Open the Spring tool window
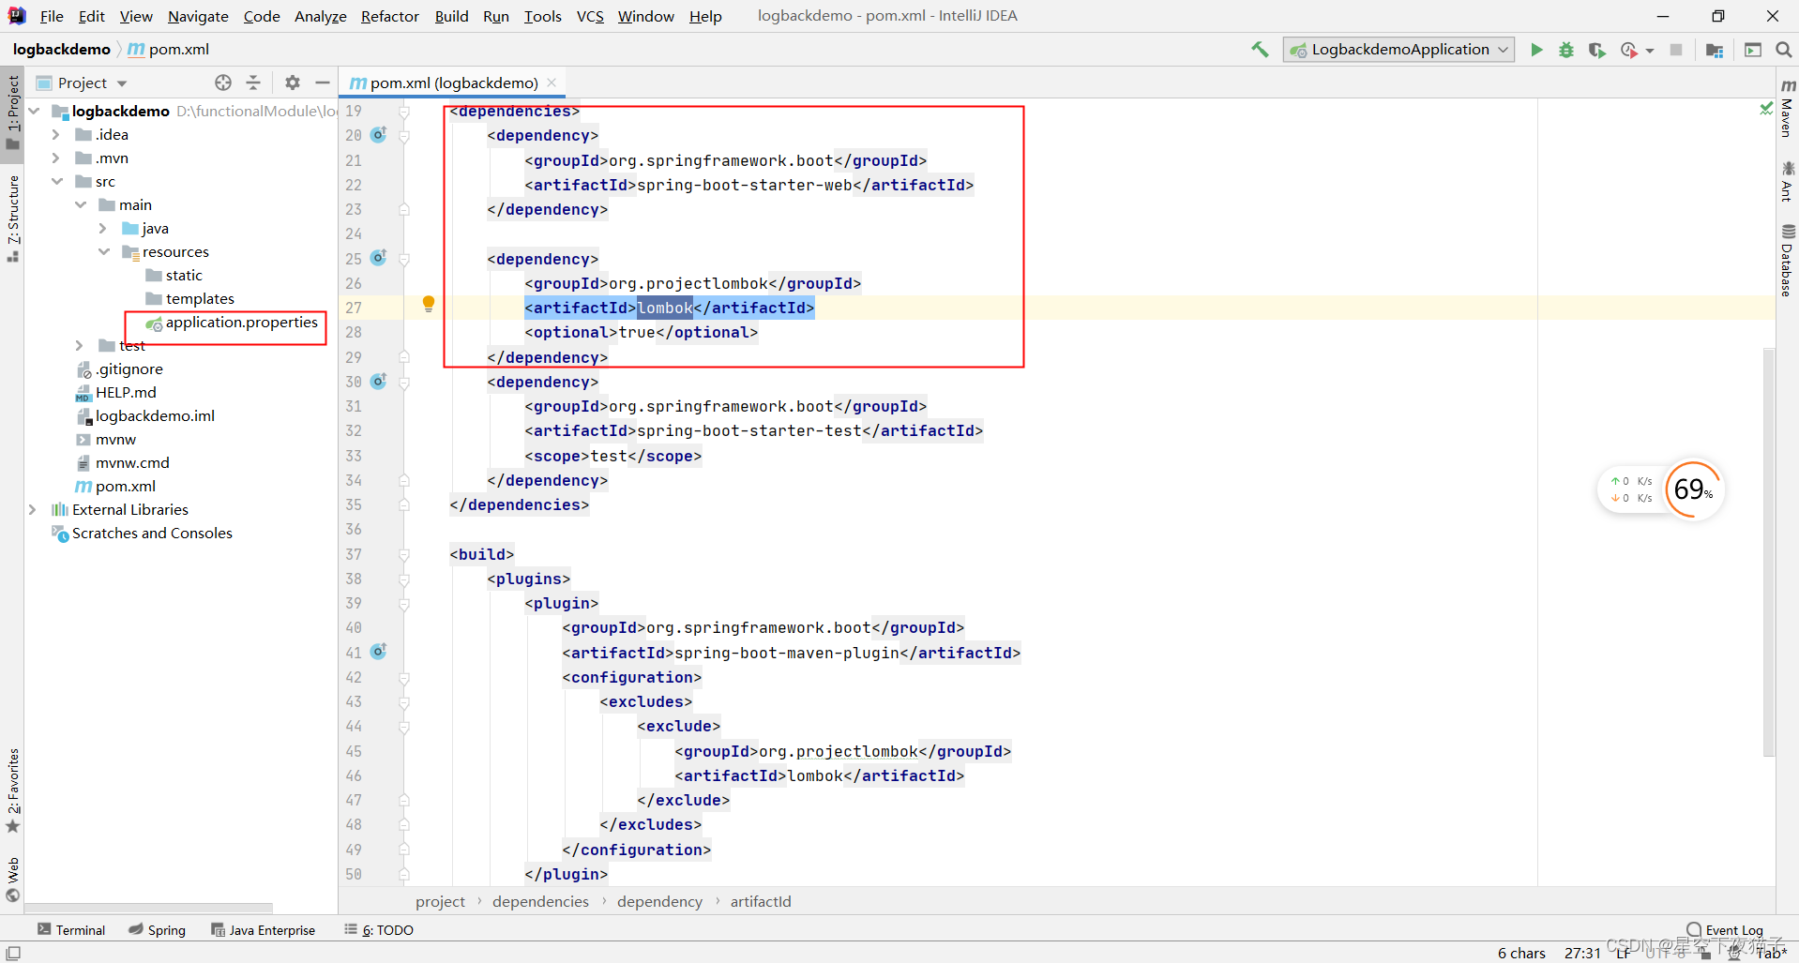The height and width of the screenshot is (963, 1799). coord(158,929)
